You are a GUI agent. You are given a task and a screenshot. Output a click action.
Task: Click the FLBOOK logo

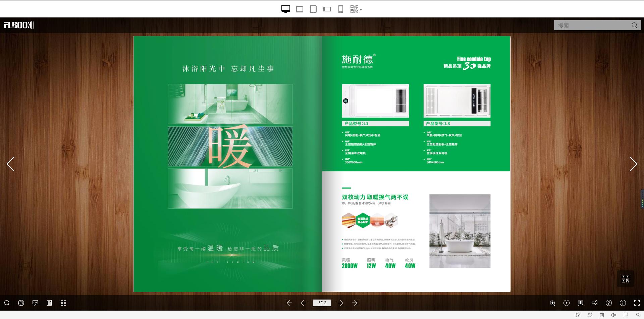click(18, 25)
